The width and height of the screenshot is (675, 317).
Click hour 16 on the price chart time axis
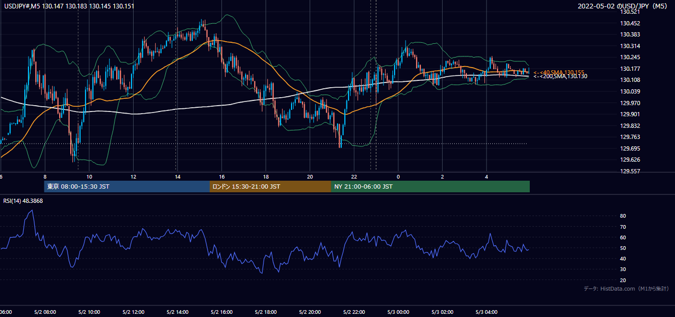(x=222, y=176)
